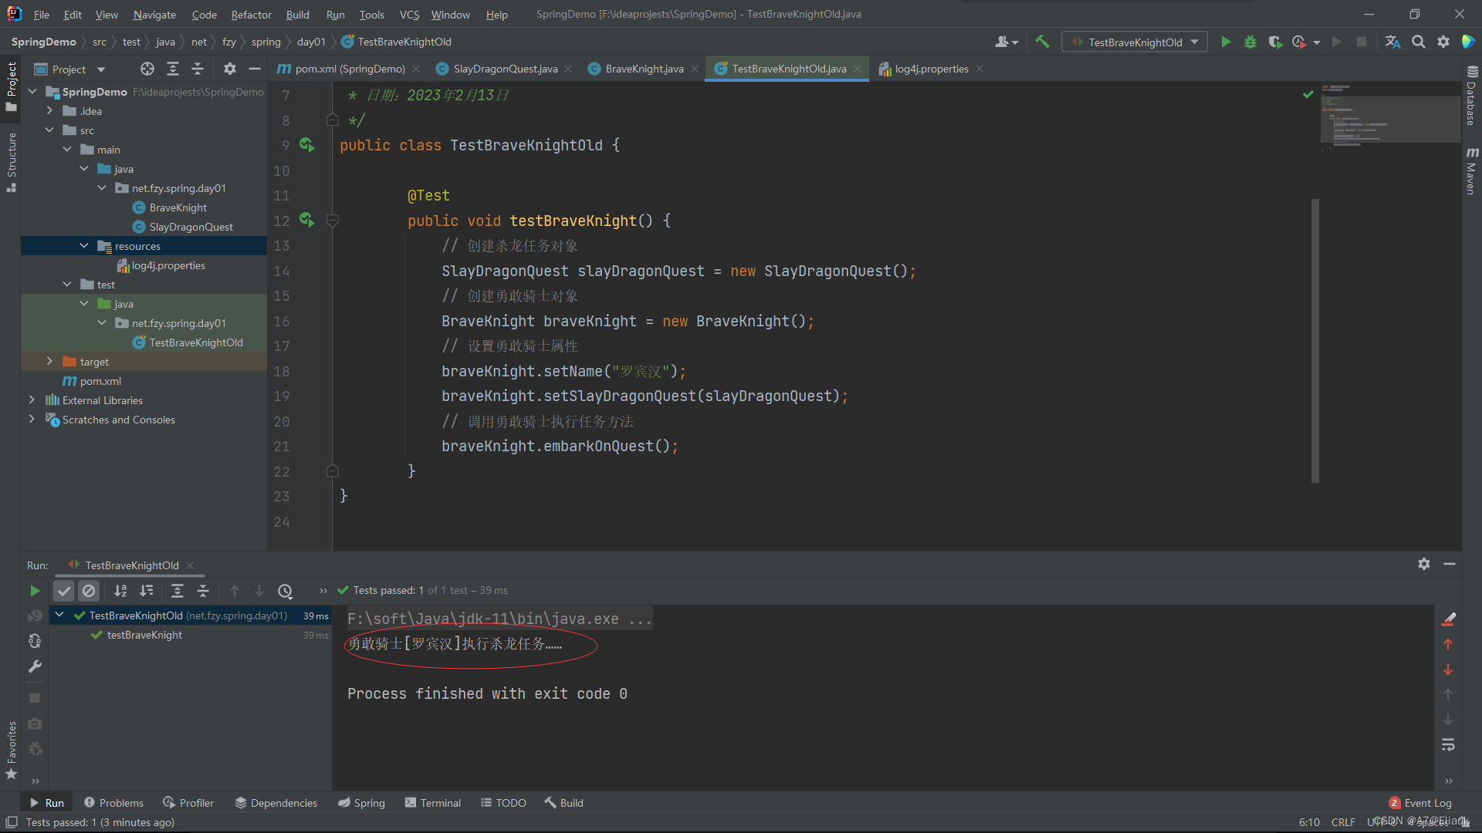Close the TestBraveKnightOld run tab
Screen dimensions: 1482x833
tap(190, 565)
